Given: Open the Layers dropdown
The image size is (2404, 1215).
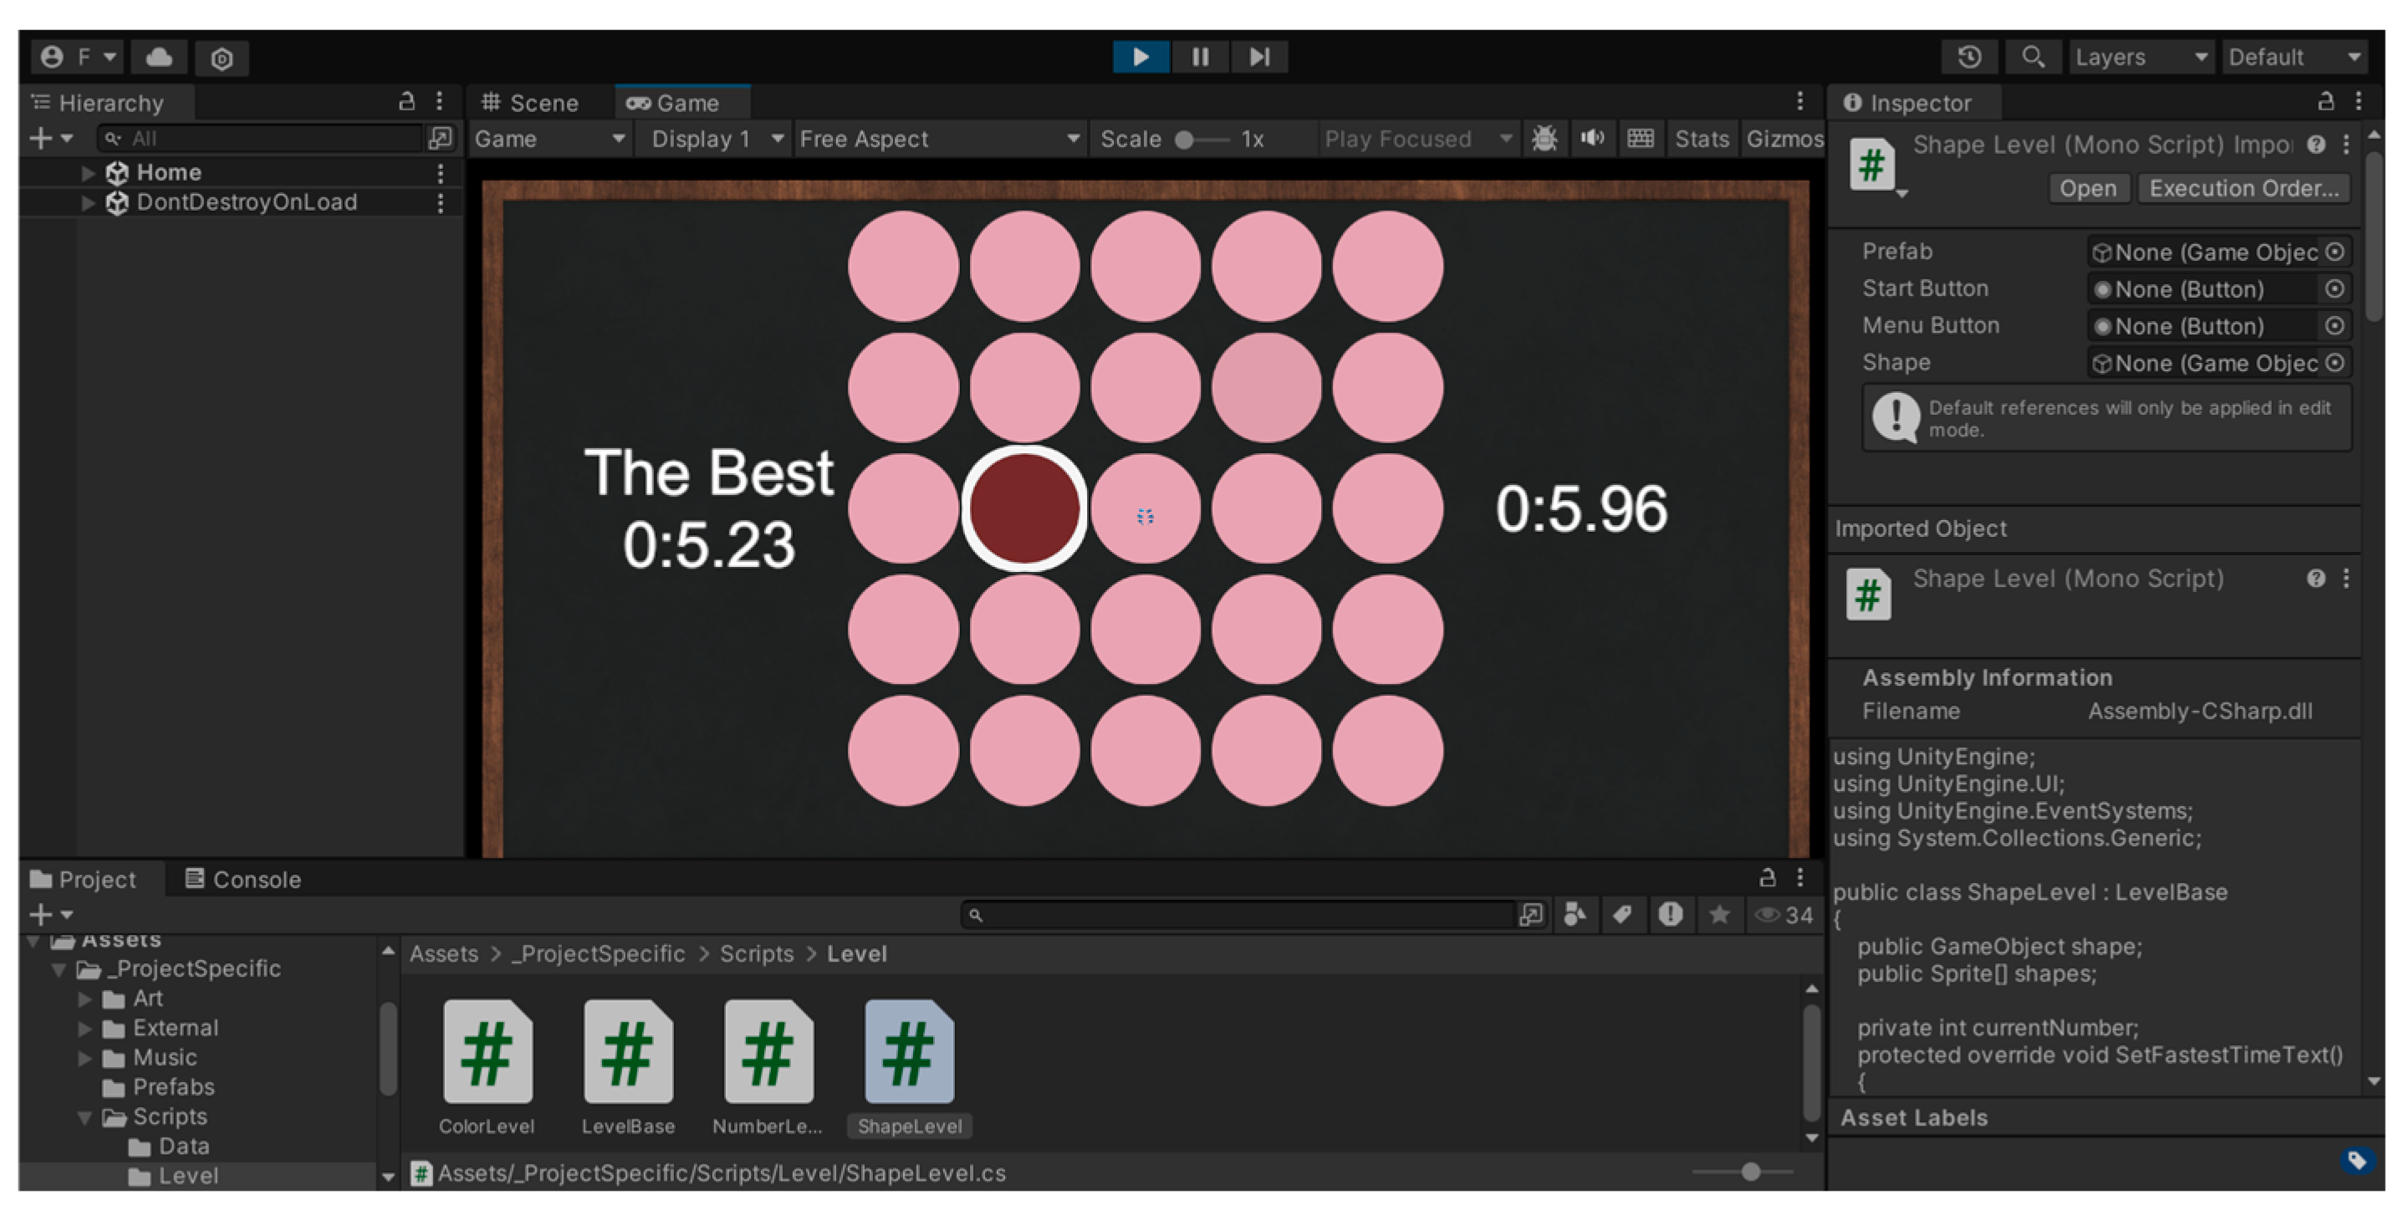Looking at the screenshot, I should (2141, 57).
